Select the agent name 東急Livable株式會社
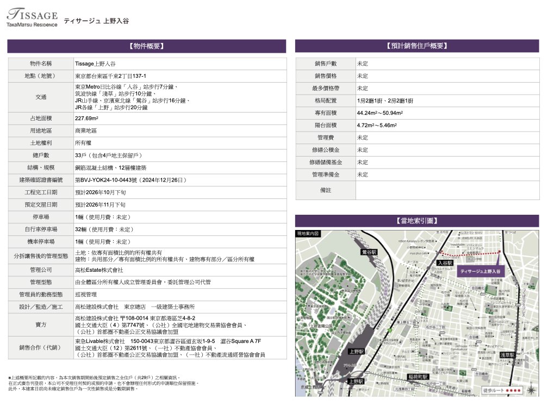548x411 pixels. 100,341
